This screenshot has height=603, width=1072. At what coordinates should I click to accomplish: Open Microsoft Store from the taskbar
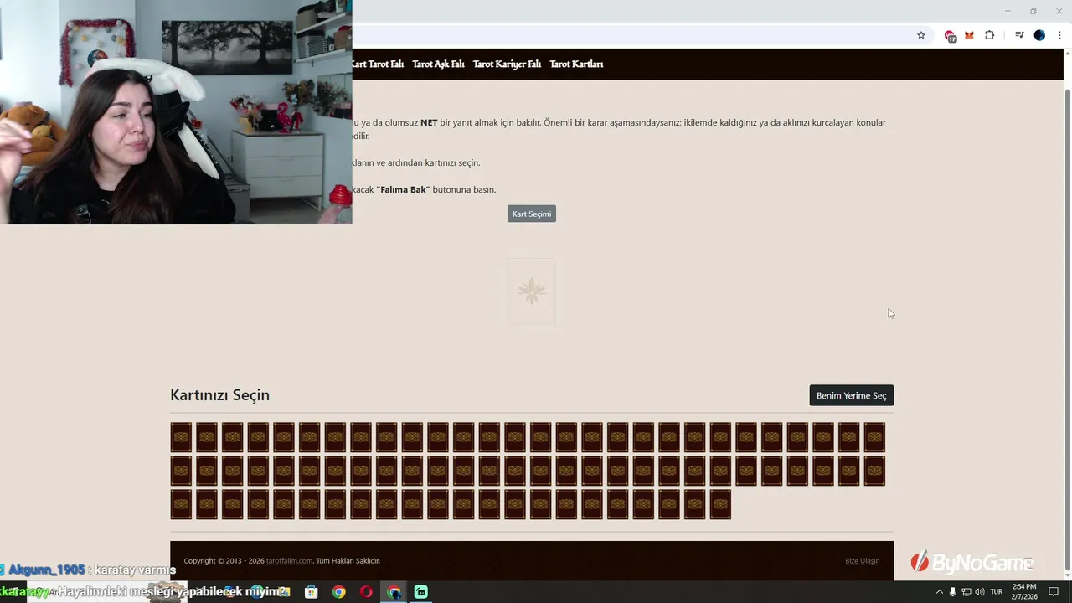coord(312,592)
